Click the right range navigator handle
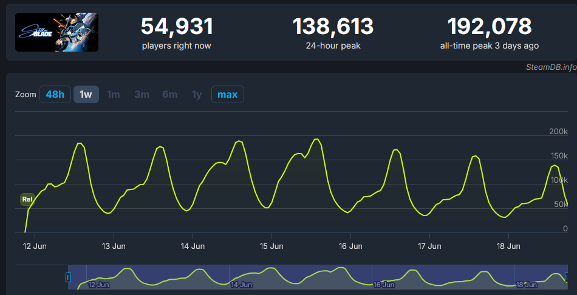 pos(567,277)
